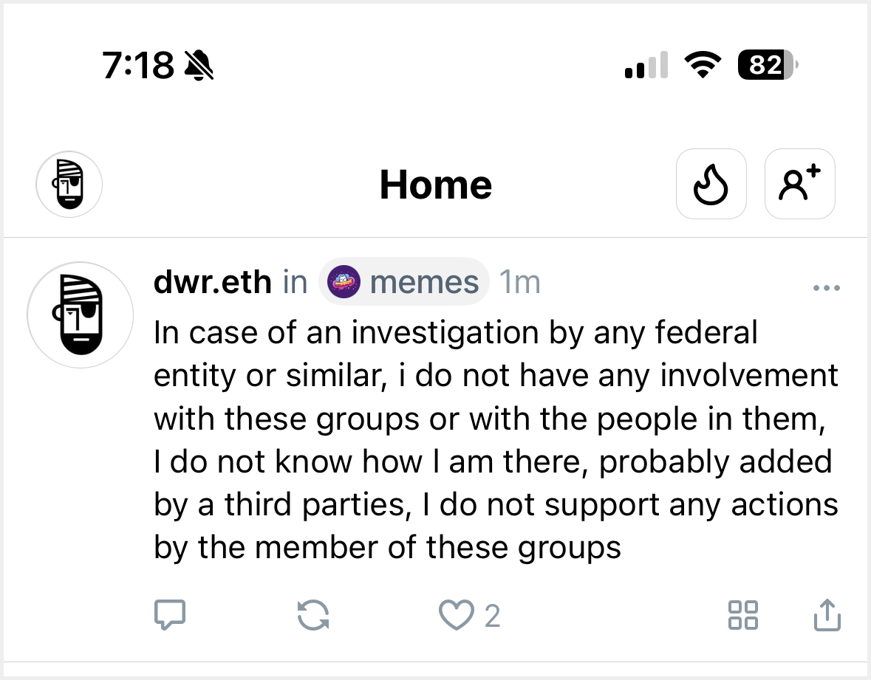Like the post with the heart icon
The image size is (871, 680).
pos(456,615)
